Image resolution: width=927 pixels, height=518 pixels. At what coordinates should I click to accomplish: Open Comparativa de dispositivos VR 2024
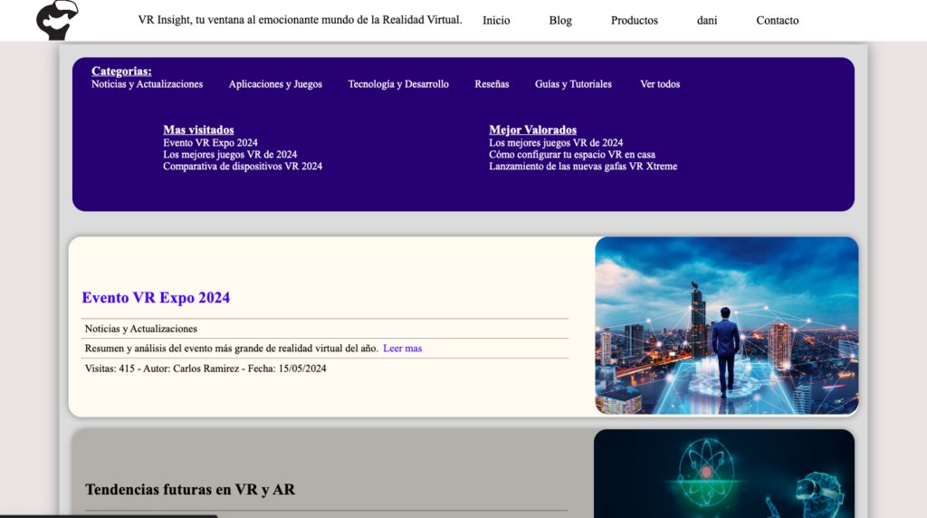click(243, 166)
